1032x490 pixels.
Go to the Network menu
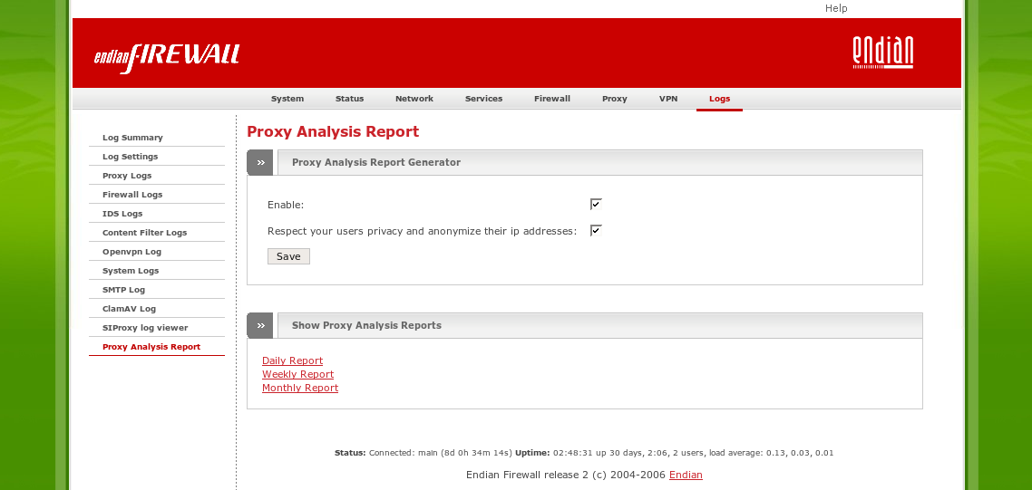pyautogui.click(x=414, y=99)
